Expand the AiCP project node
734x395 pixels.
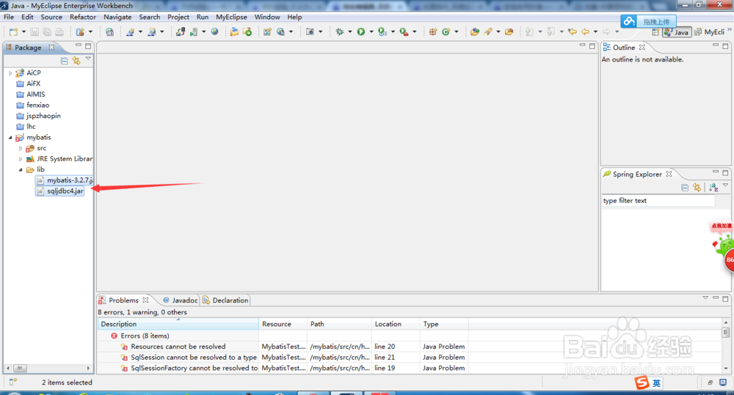10,73
